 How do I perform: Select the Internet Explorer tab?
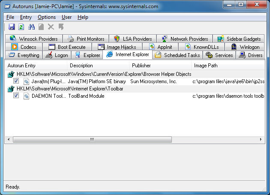click(127, 54)
